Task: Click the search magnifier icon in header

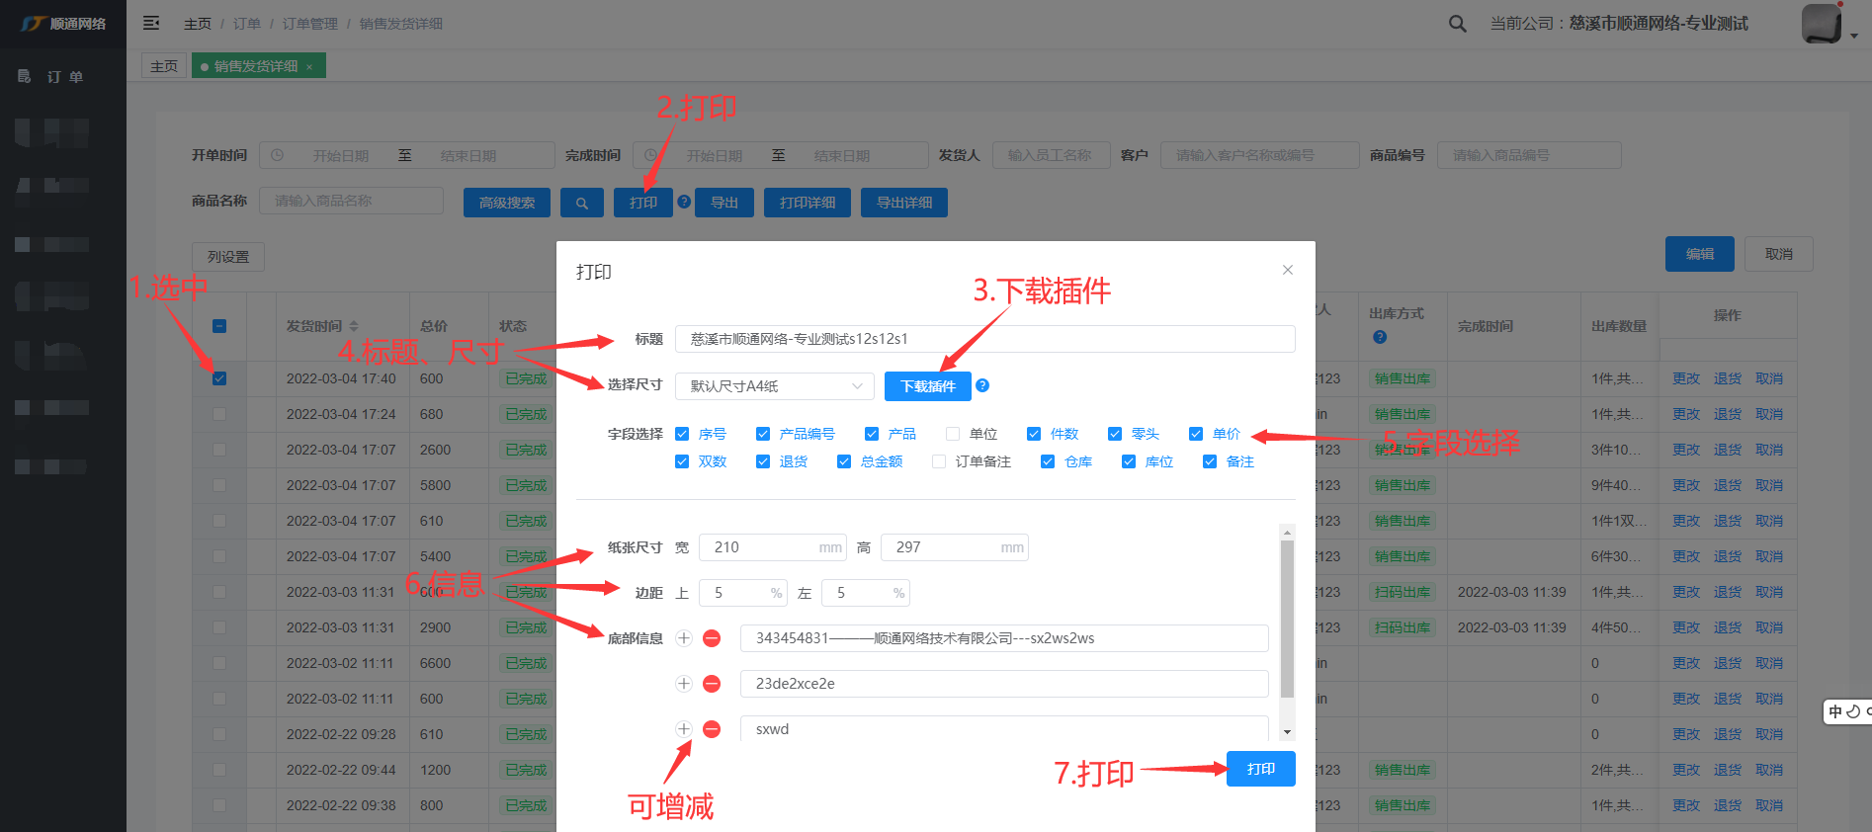Action: click(x=1457, y=24)
